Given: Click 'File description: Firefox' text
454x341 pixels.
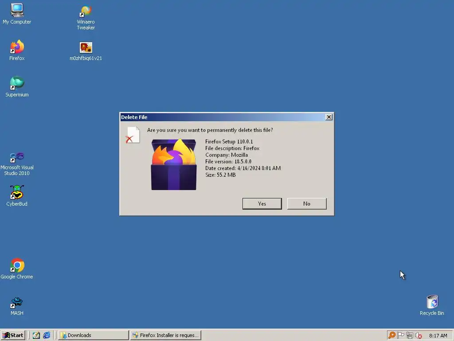Looking at the screenshot, I should [232, 148].
